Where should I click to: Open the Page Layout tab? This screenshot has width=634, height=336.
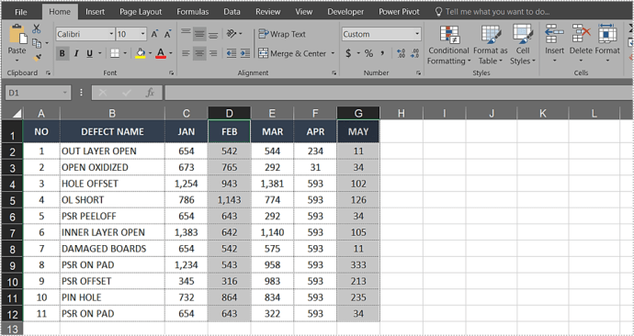(x=141, y=12)
